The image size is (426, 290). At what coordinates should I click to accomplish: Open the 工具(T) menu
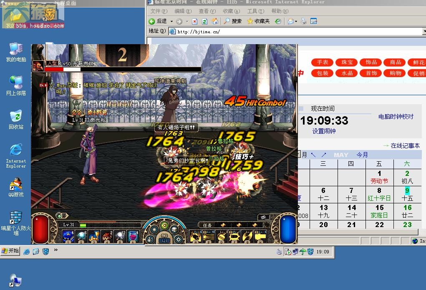(255, 11)
